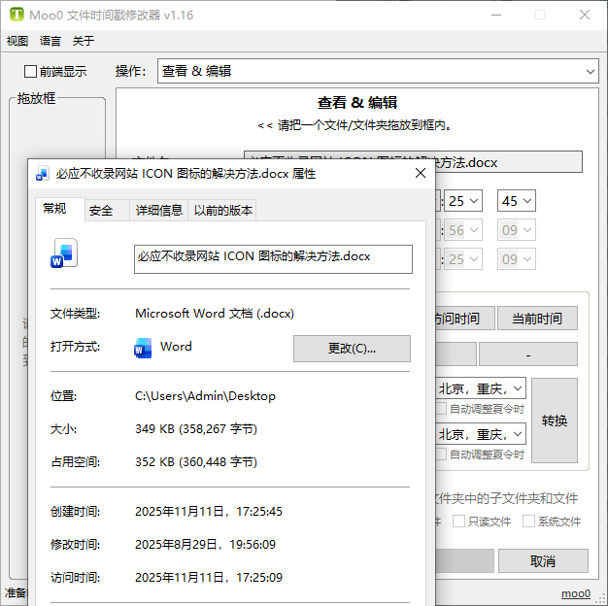The image size is (608, 606).
Task: Click the location C:\Users\Admin\Desktop text
Action: pos(205,396)
